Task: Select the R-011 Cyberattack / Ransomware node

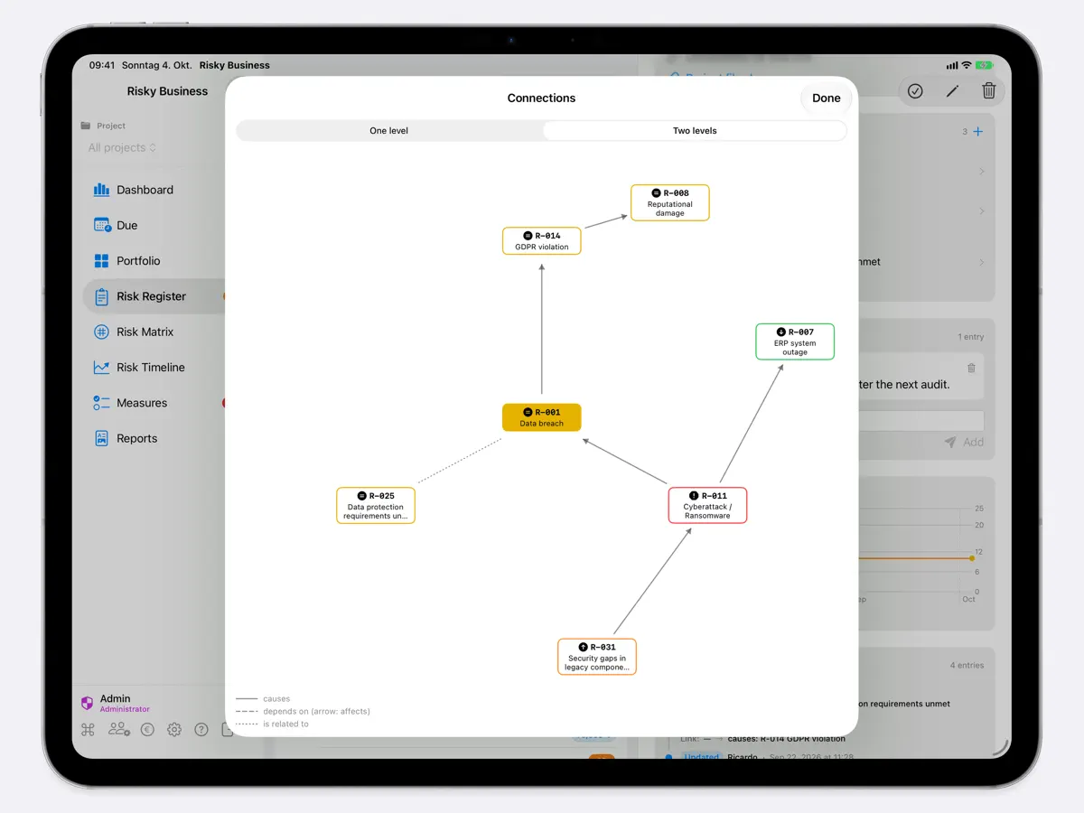Action: point(707,505)
